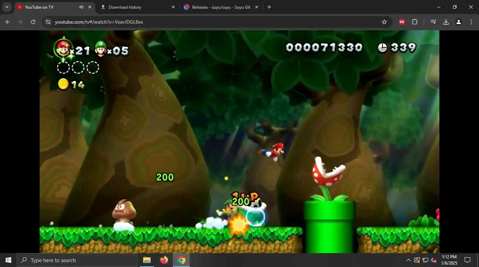Image resolution: width=479 pixels, height=267 pixels.
Task: Go forward to the next page
Action: pyautogui.click(x=20, y=22)
